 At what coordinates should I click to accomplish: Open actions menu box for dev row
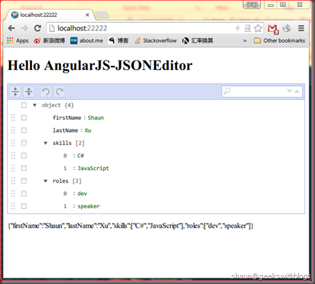24,193
